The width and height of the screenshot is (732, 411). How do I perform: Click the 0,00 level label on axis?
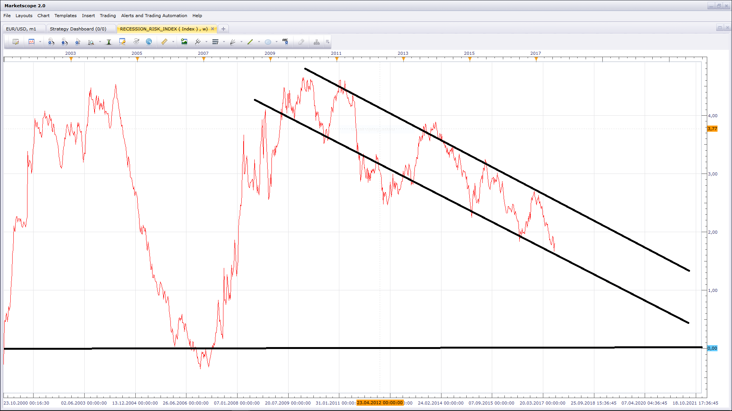click(x=712, y=348)
